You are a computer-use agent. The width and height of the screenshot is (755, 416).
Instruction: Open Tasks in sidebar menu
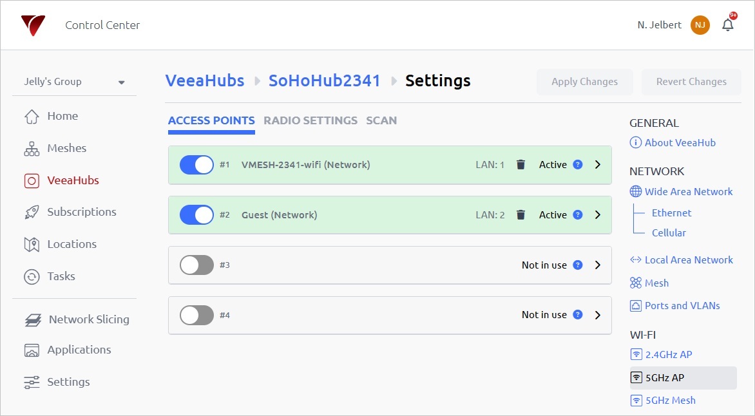(x=61, y=276)
